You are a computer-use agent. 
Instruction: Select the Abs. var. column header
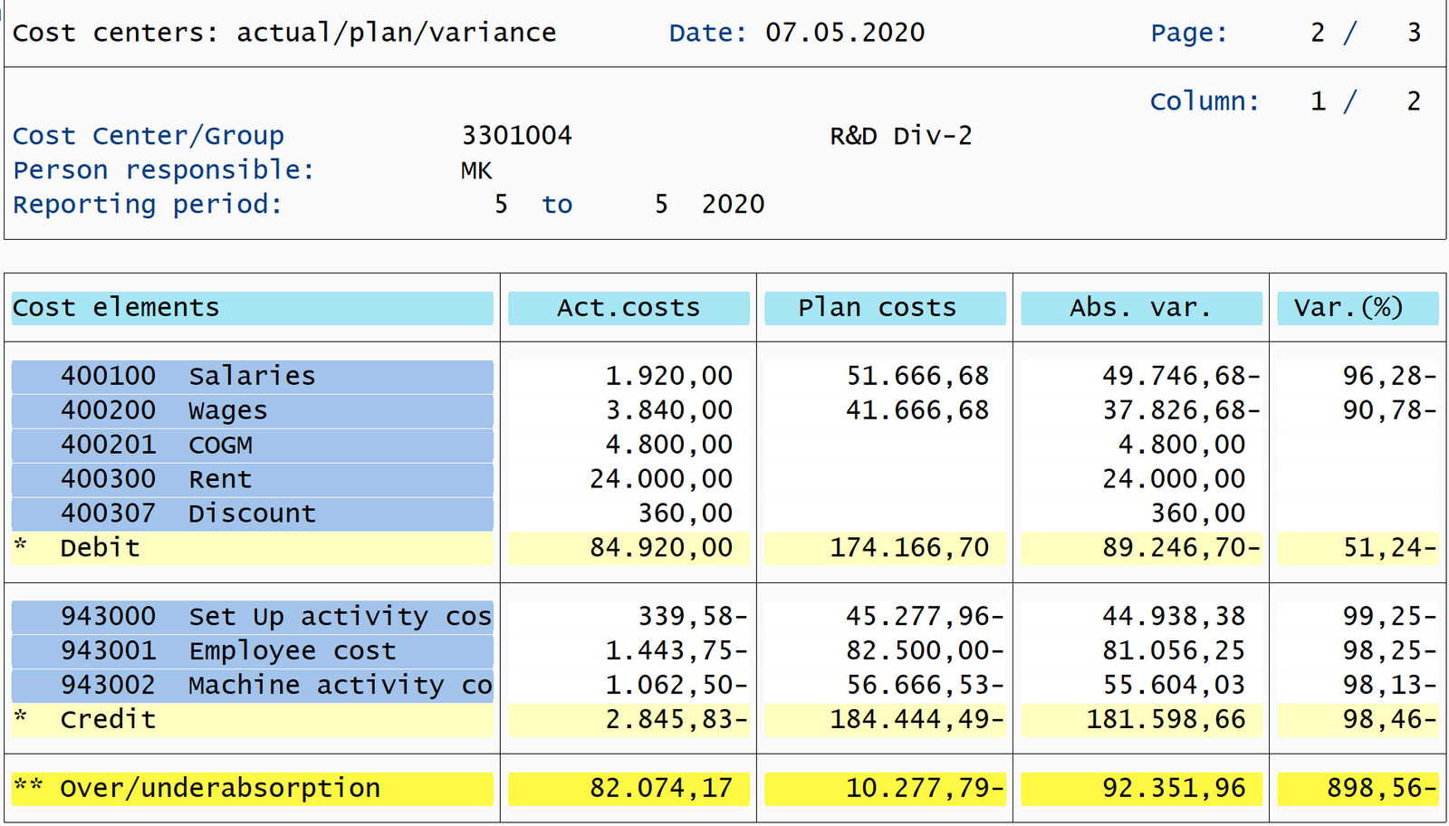1140,308
